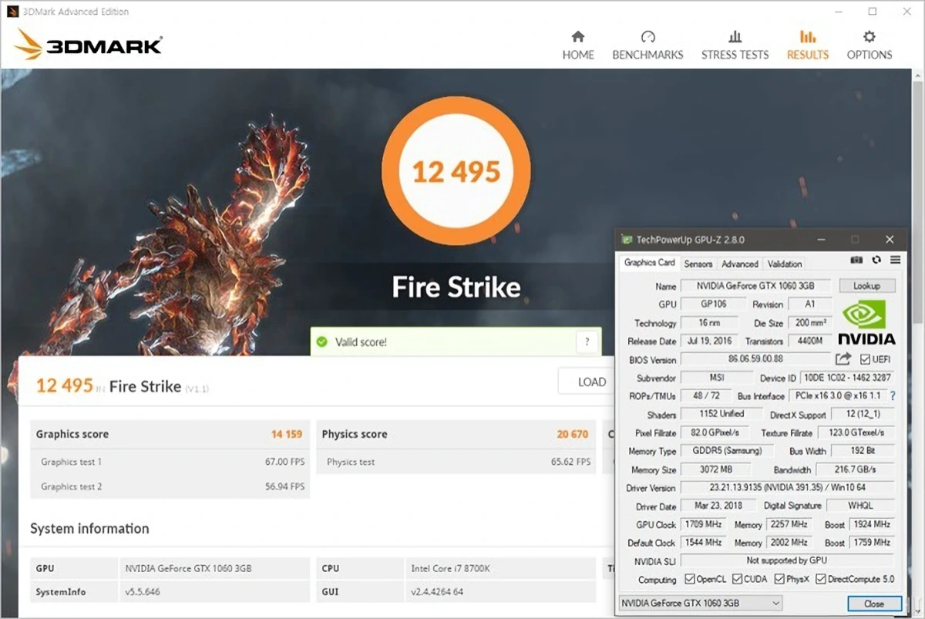Click the Boost 1924 MHz field
This screenshot has height=619, width=925.
(872, 524)
